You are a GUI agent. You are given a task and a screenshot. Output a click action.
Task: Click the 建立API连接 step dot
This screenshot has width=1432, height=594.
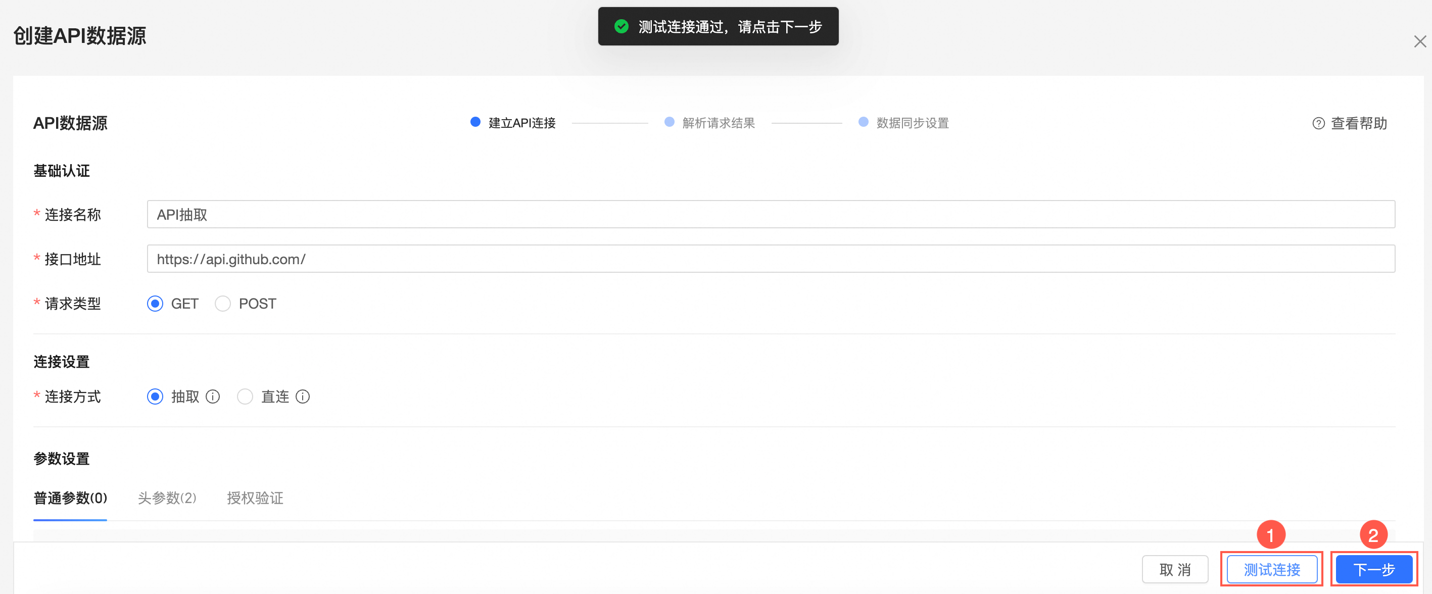pyautogui.click(x=475, y=122)
